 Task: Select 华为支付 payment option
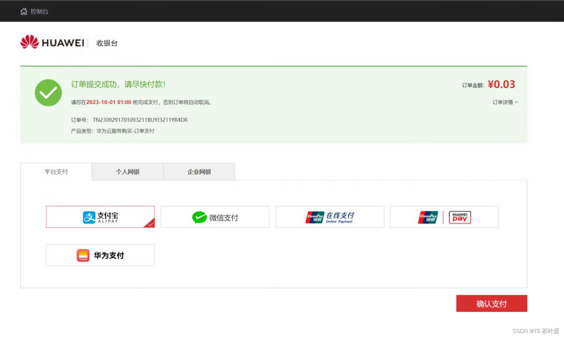click(100, 255)
